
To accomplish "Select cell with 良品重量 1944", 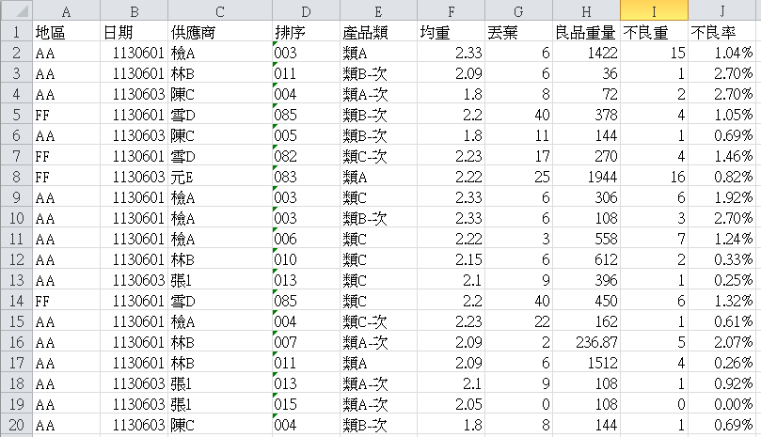I will 586,177.
